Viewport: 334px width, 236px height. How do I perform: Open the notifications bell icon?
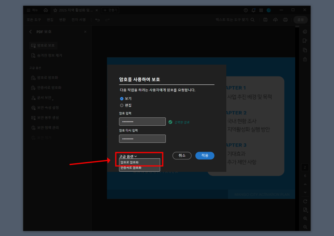(x=253, y=10)
